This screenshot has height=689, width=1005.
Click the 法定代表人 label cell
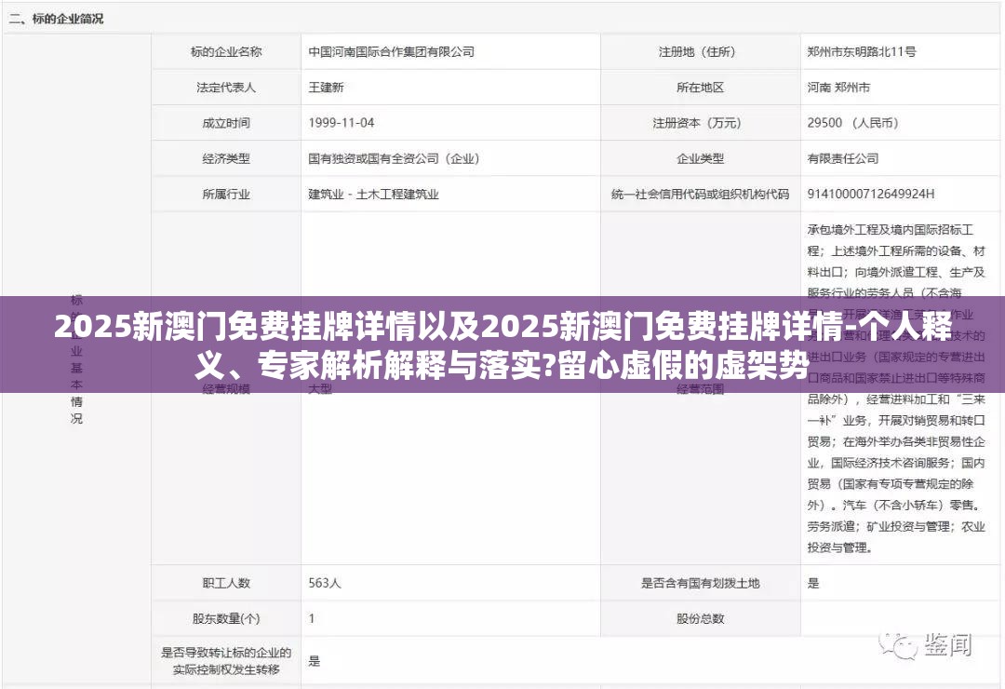(226, 88)
